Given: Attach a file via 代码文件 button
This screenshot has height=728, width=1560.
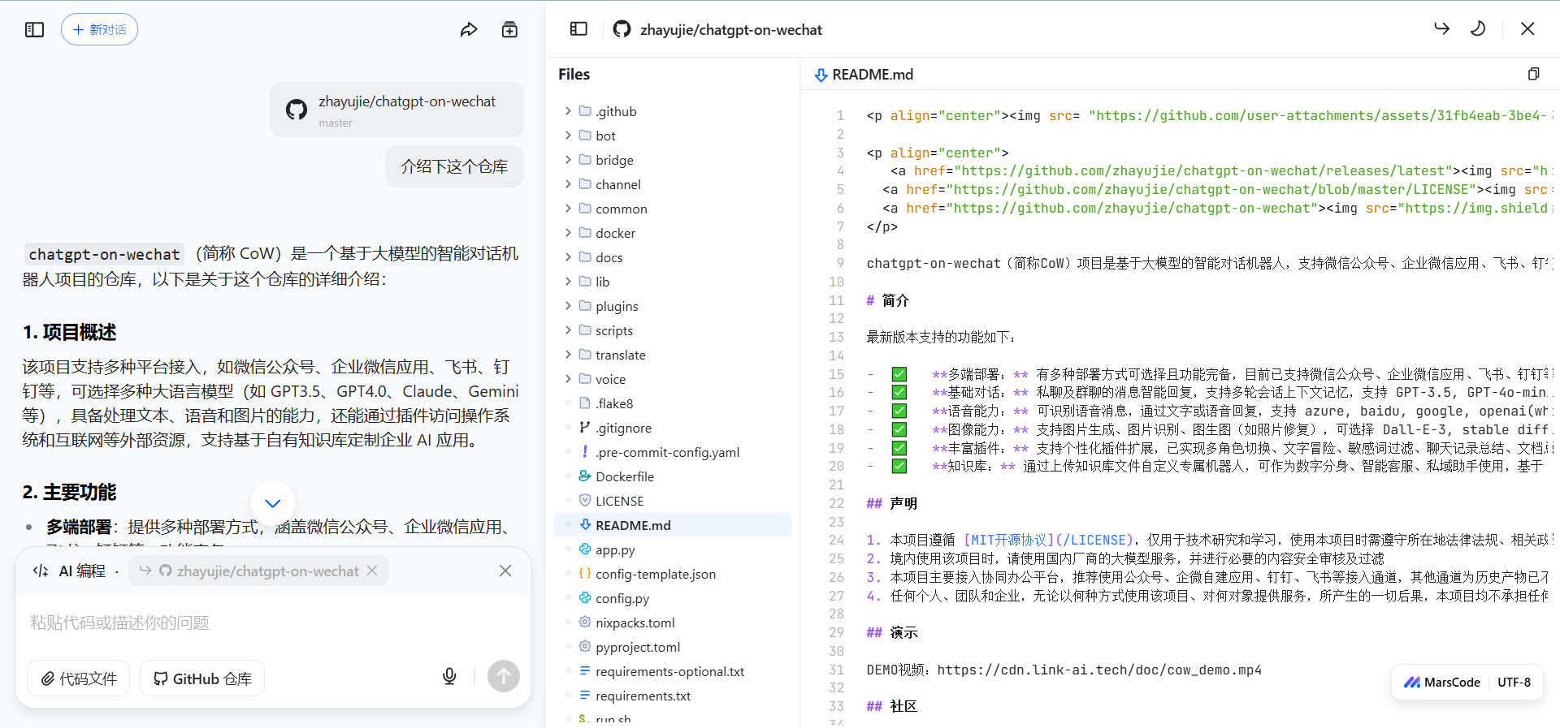Looking at the screenshot, I should click(79, 678).
